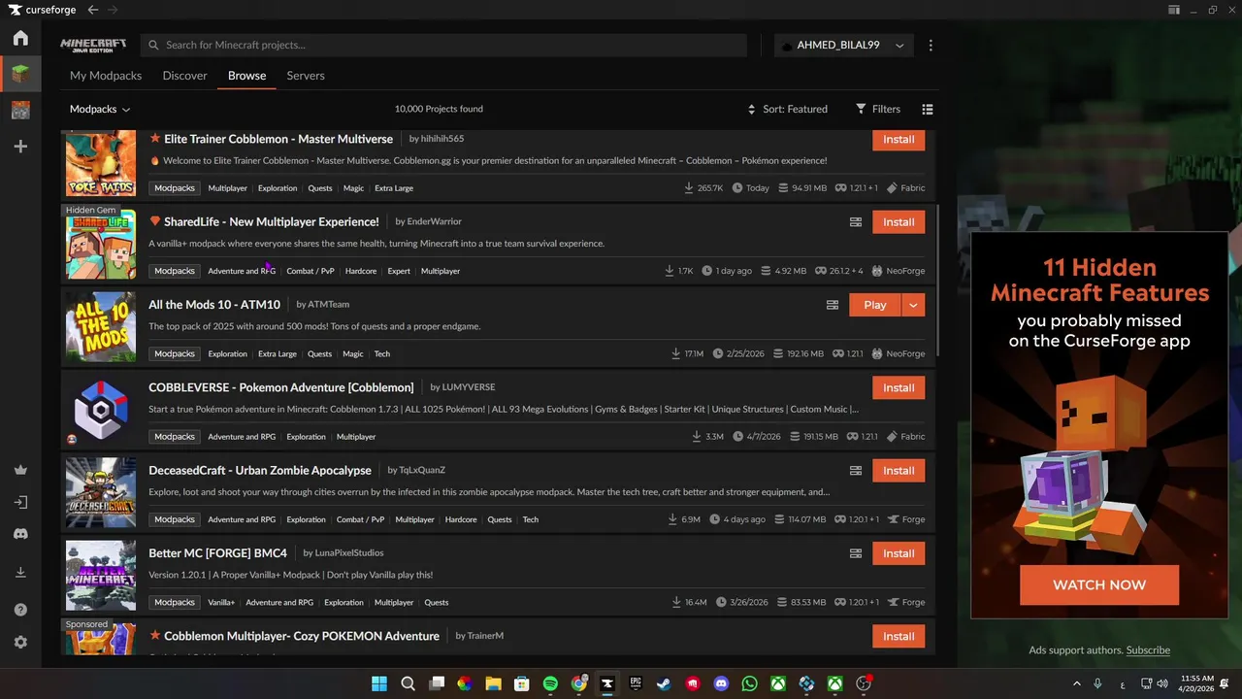Screen dimensions: 1242x699
Task: Open Steam from the taskbar
Action: [x=664, y=683]
